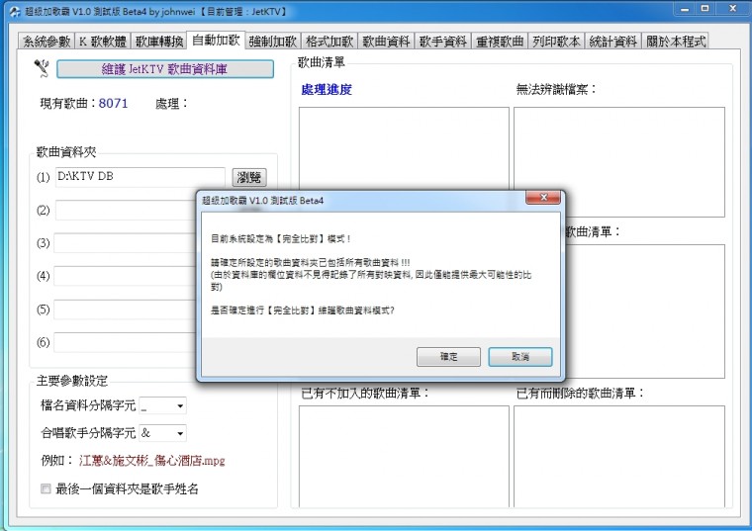Click the app icon in the title bar
The width and height of the screenshot is (752, 531).
[15, 12]
